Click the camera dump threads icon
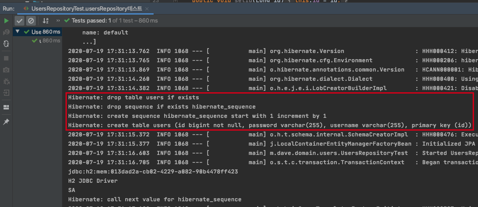 (6, 70)
